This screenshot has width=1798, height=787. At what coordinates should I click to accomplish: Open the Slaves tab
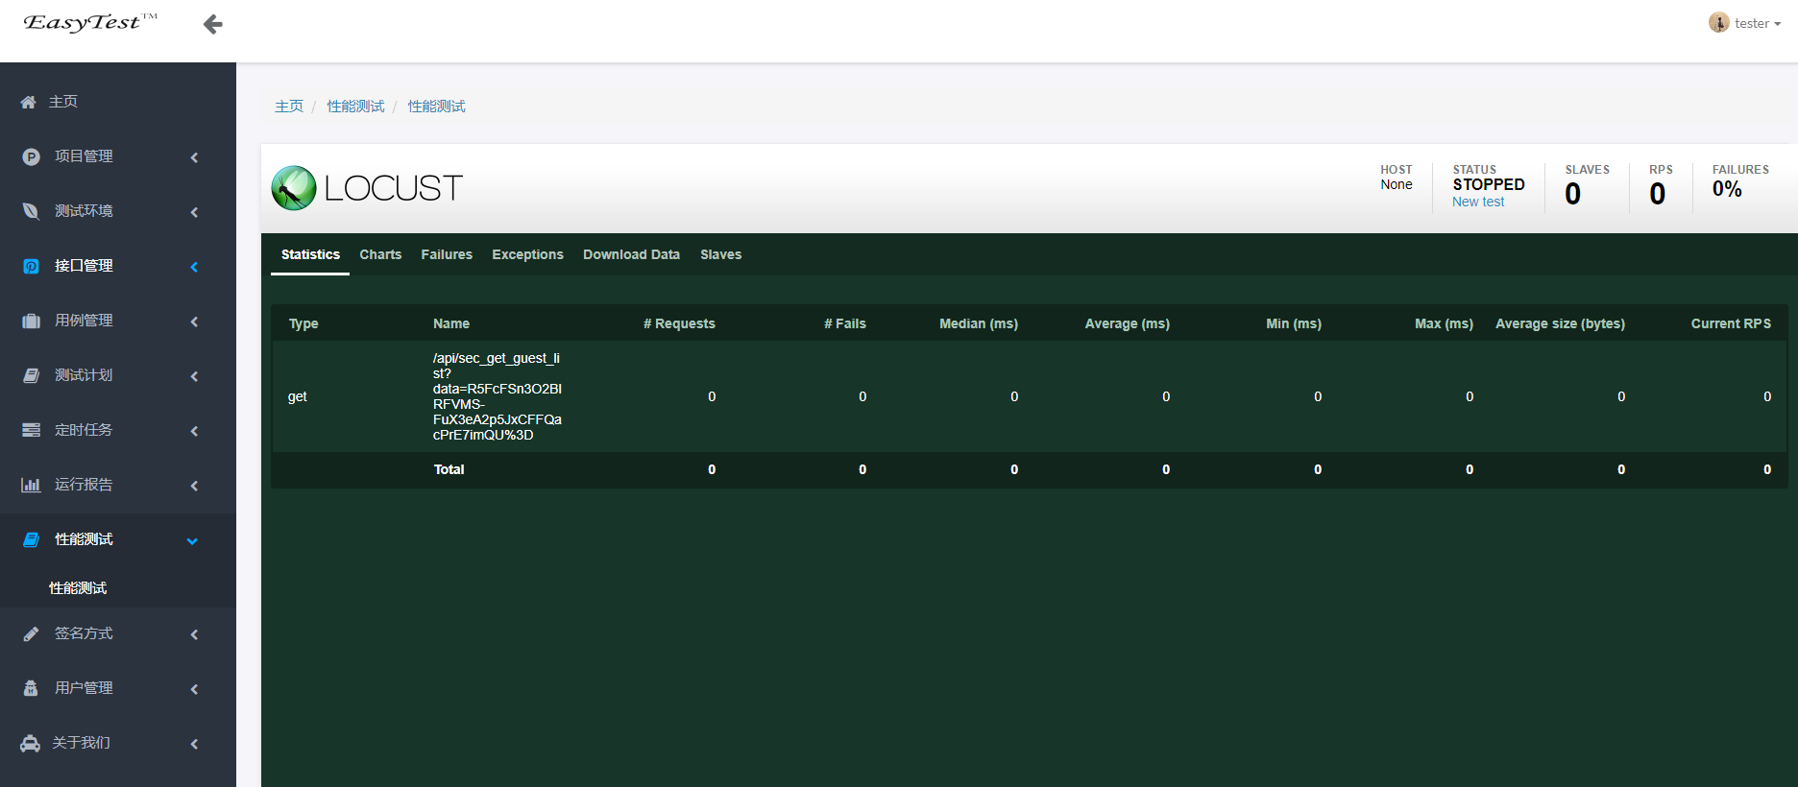tap(720, 254)
